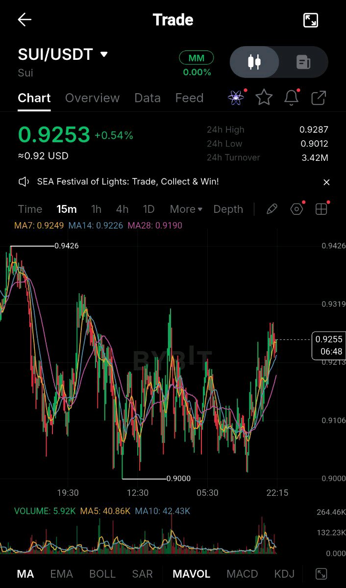This screenshot has height=588, width=346.
Task: Switch to Depth chart
Action: click(x=228, y=209)
